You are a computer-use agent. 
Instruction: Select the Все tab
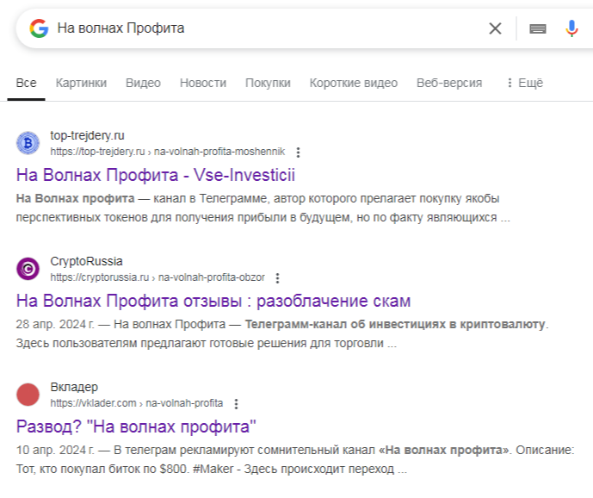tap(26, 83)
